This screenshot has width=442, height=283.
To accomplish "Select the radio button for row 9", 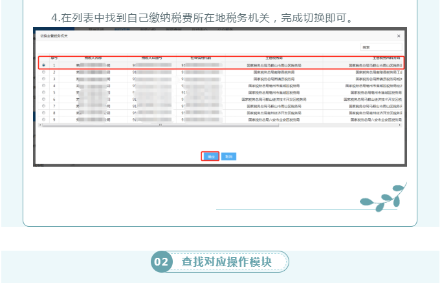I will pyautogui.click(x=43, y=120).
